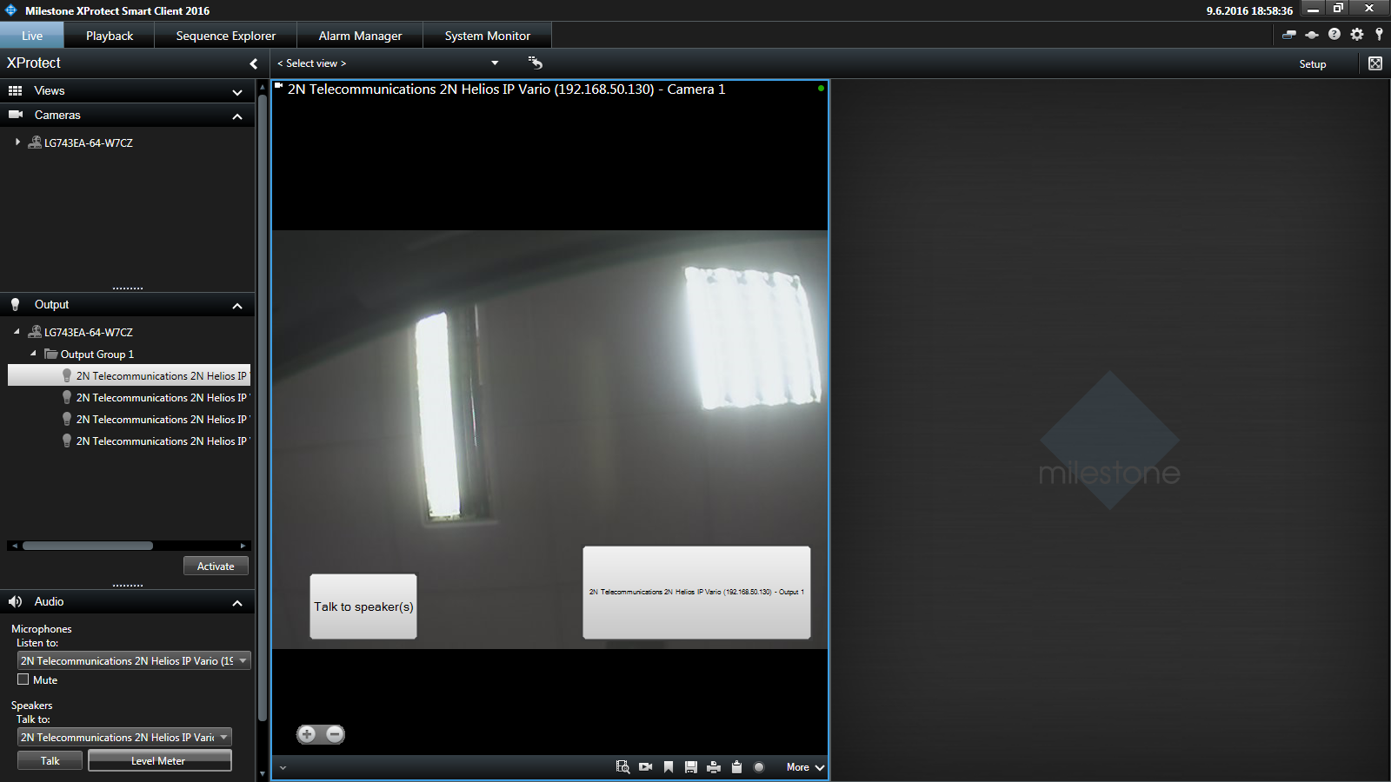Click the round record button in camera toolbar

759,767
